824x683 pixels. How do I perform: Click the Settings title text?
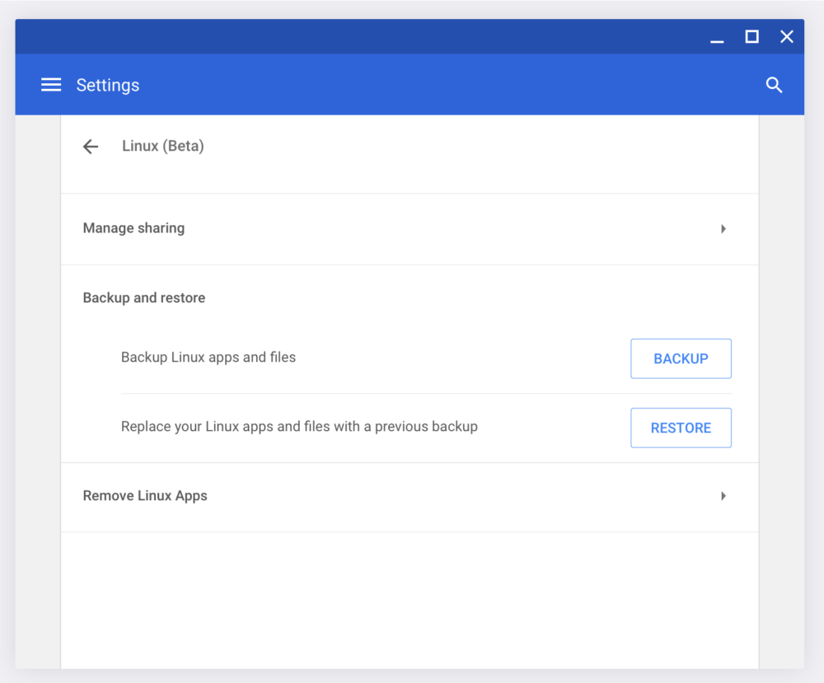108,85
